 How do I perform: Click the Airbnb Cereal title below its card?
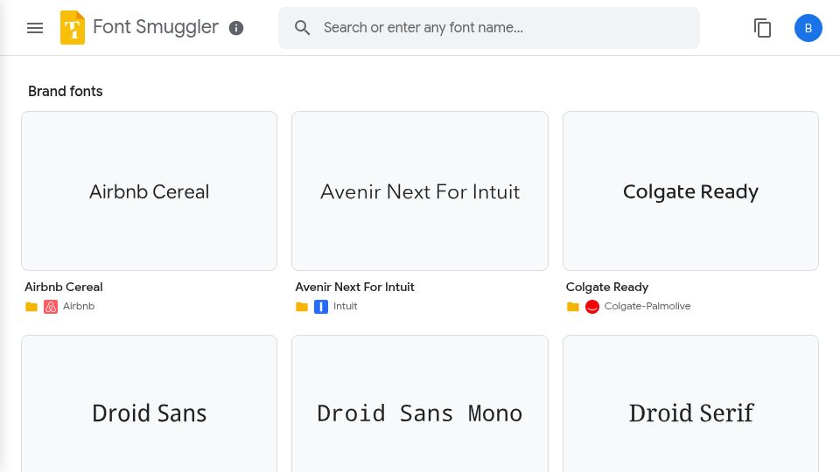(64, 287)
